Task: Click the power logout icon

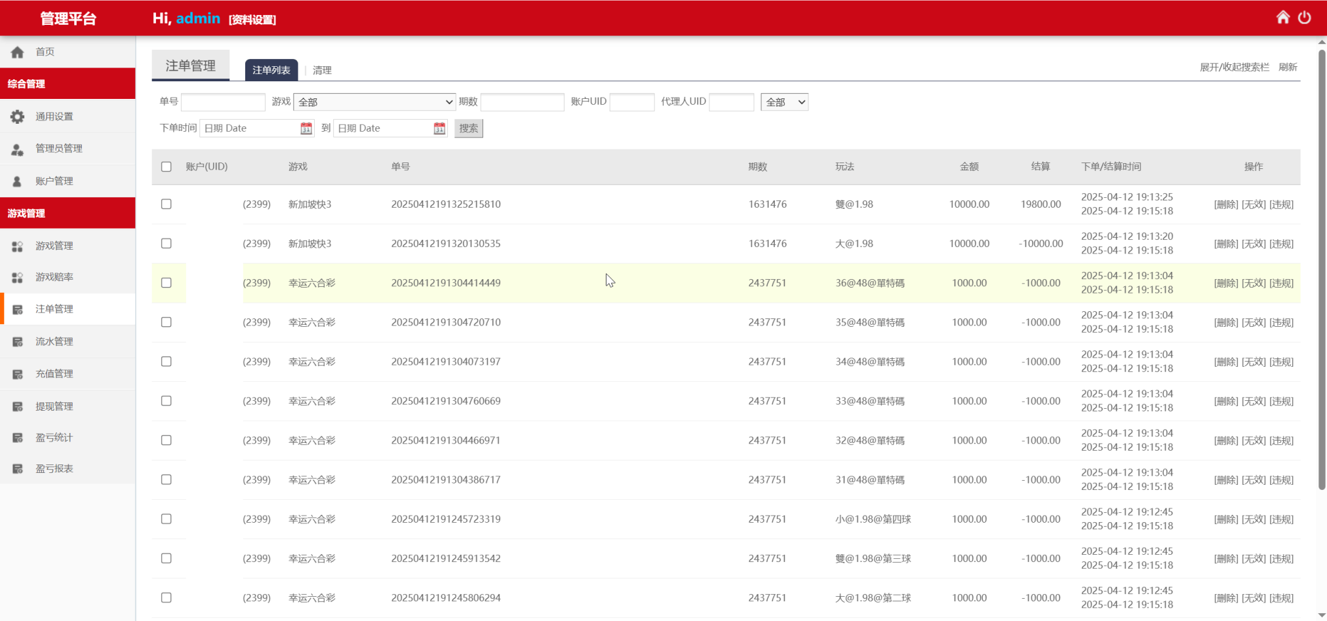Action: 1304,18
